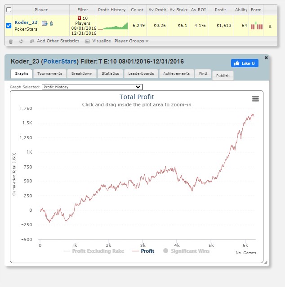Open the Achievements tab
Screen dimensions: 285x287
coord(176,73)
